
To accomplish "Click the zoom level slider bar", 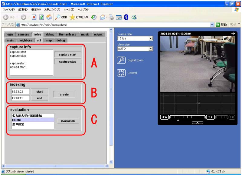I will click(x=188, y=117).
